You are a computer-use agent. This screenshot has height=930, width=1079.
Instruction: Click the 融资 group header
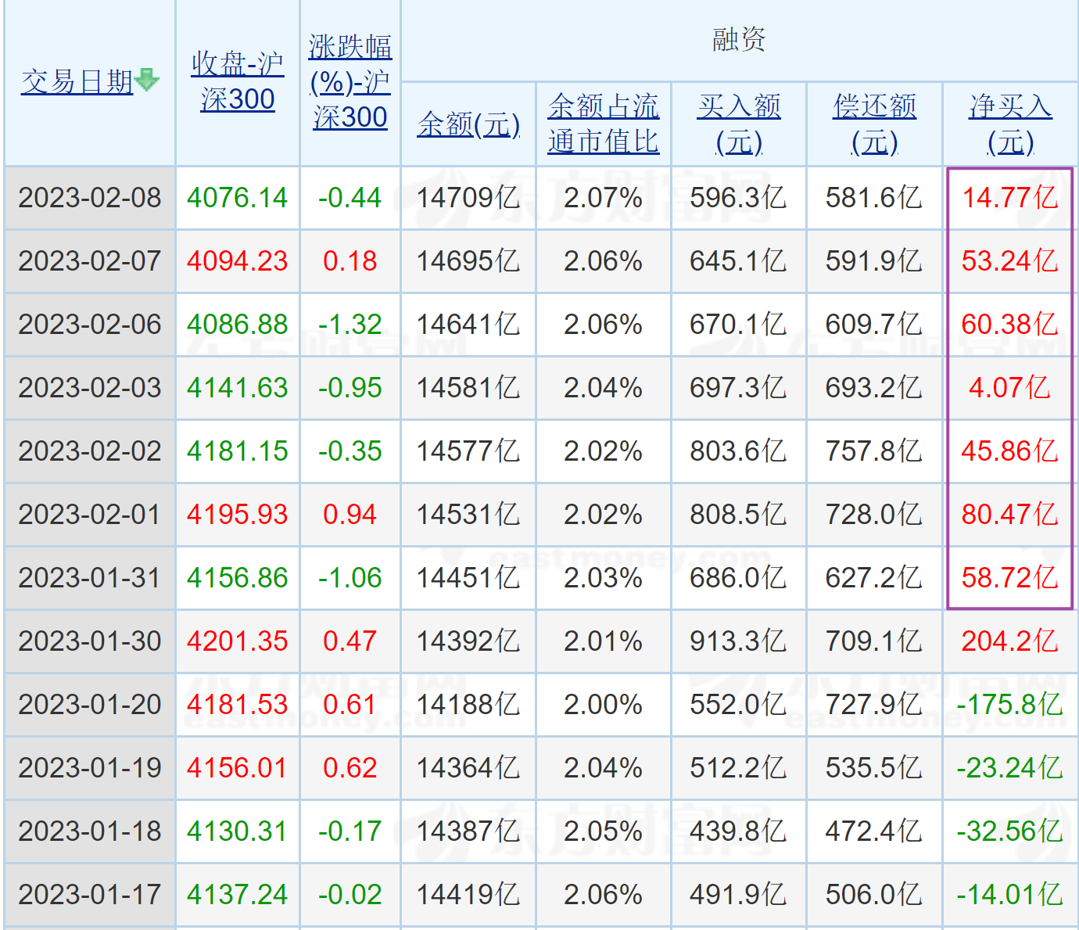tap(739, 39)
